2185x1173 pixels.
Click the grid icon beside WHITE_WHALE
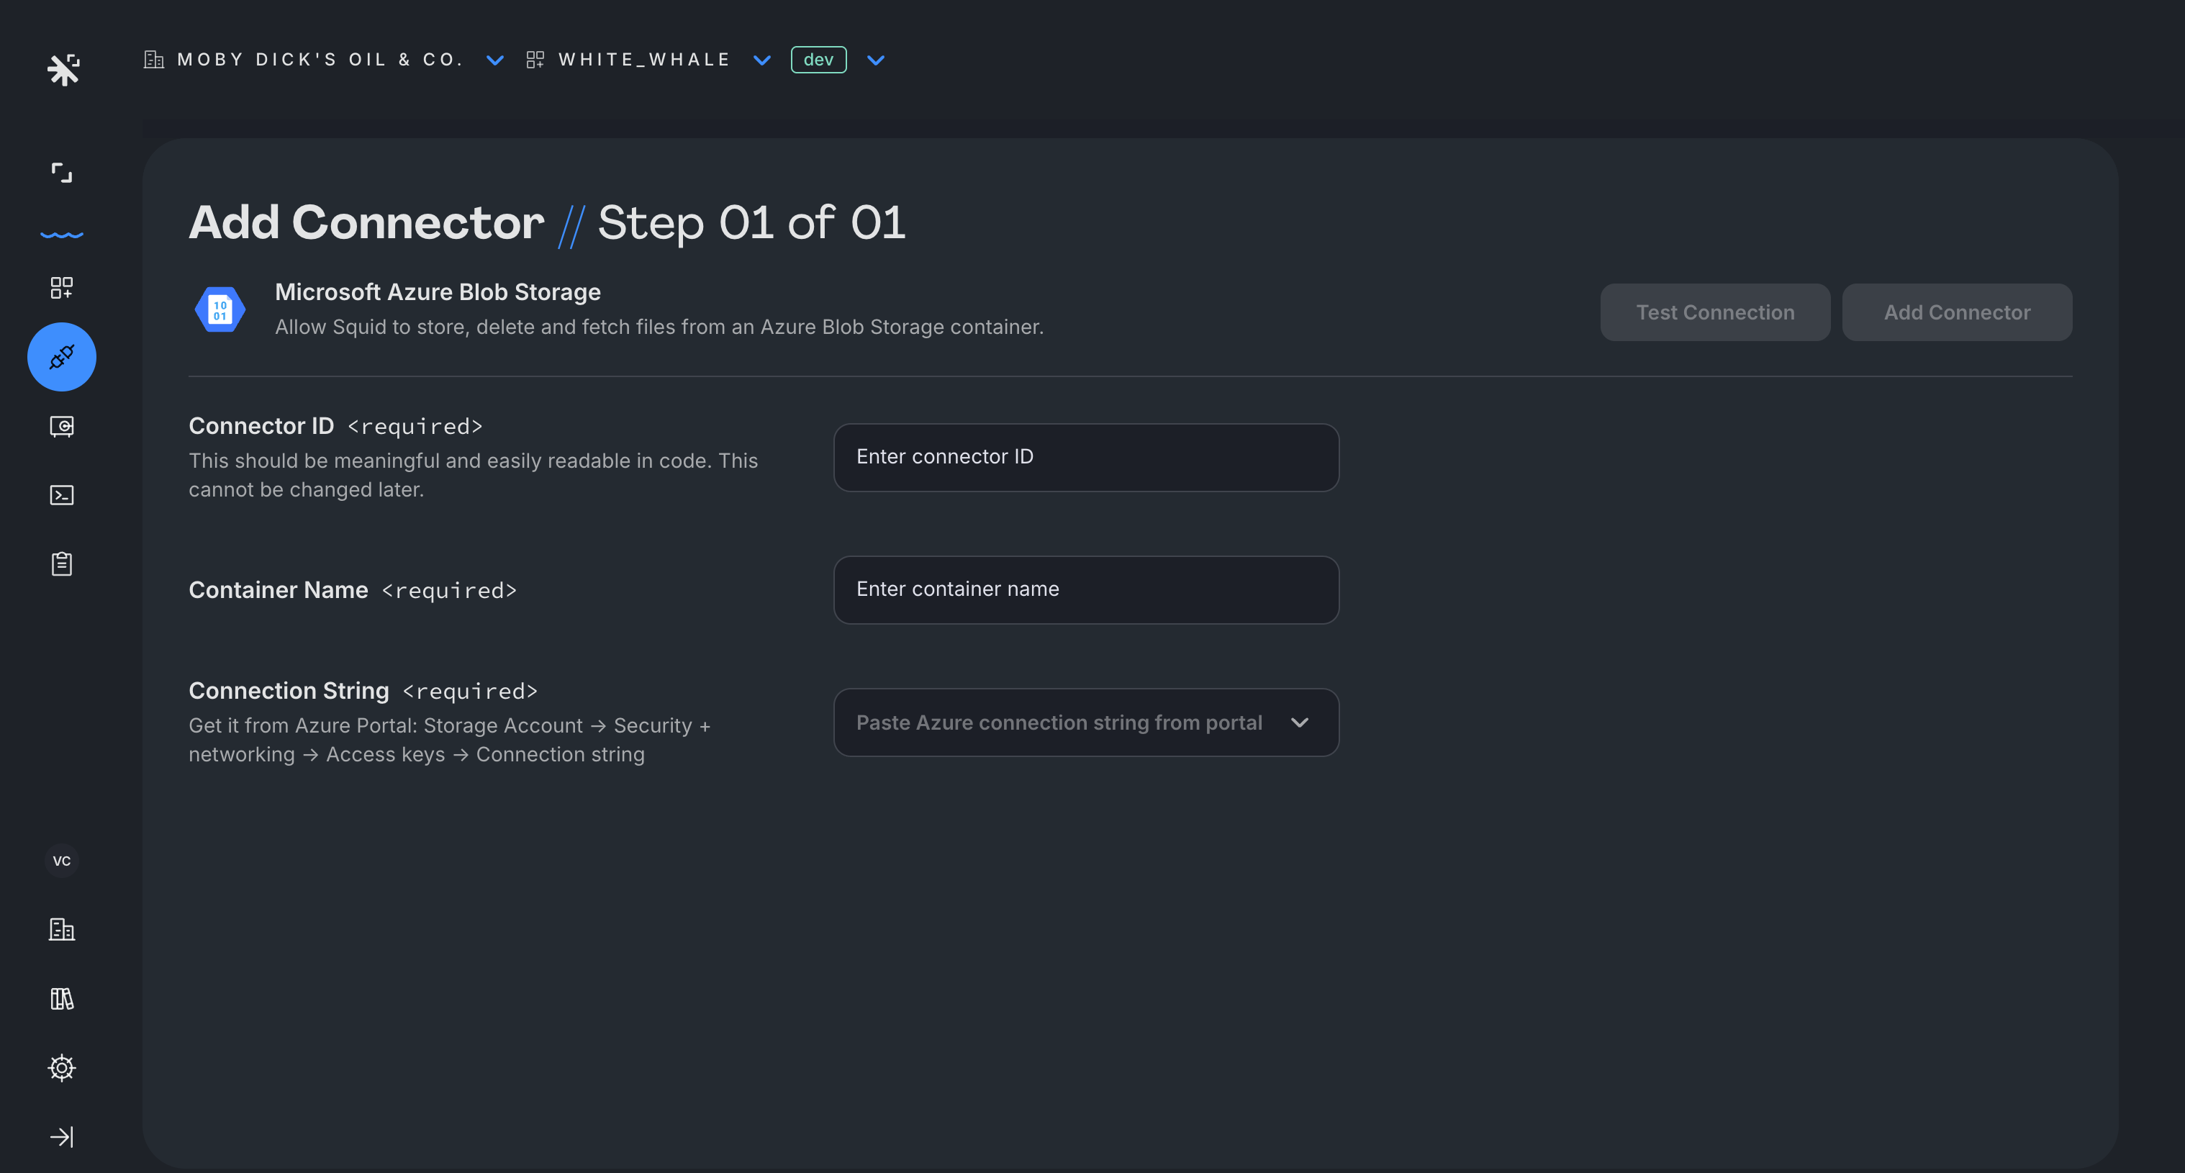pyautogui.click(x=535, y=60)
